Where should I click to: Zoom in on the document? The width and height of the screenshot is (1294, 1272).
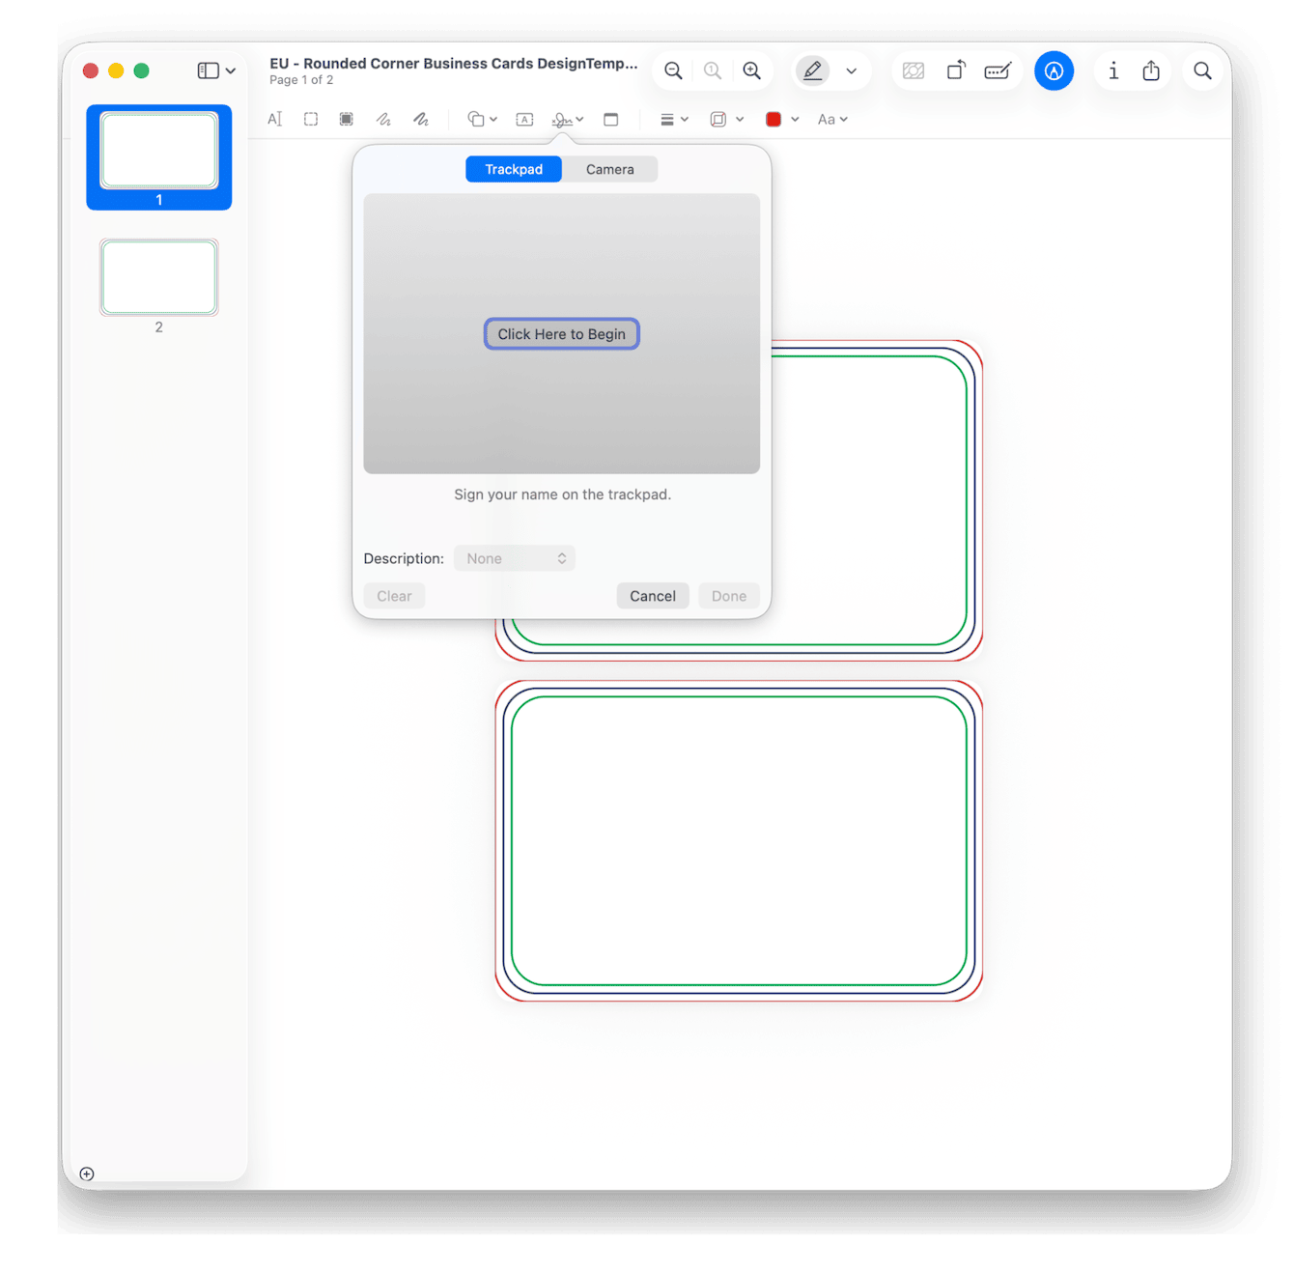(752, 71)
